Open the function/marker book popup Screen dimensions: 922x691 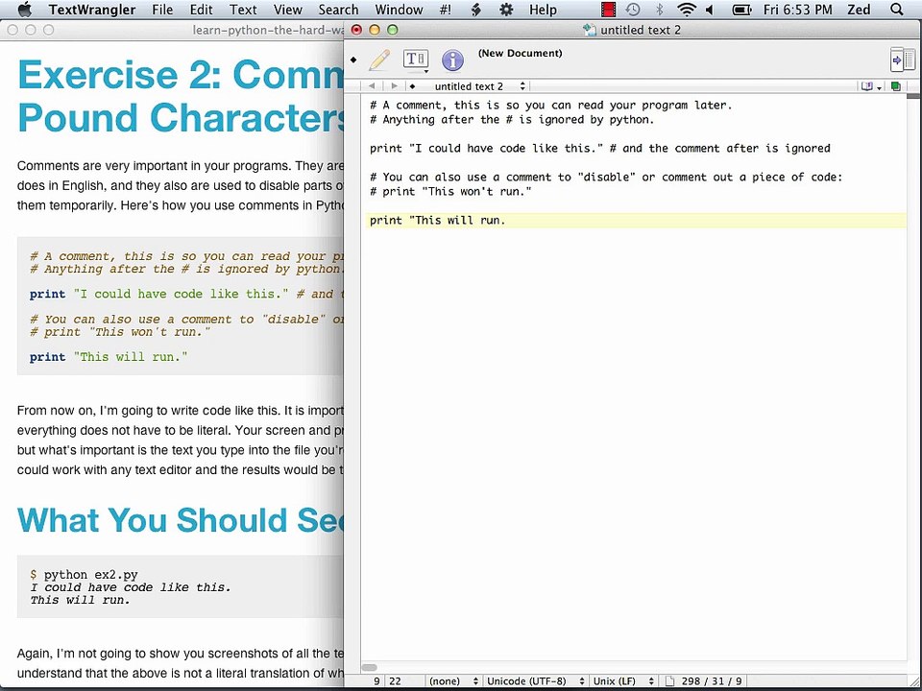point(870,86)
